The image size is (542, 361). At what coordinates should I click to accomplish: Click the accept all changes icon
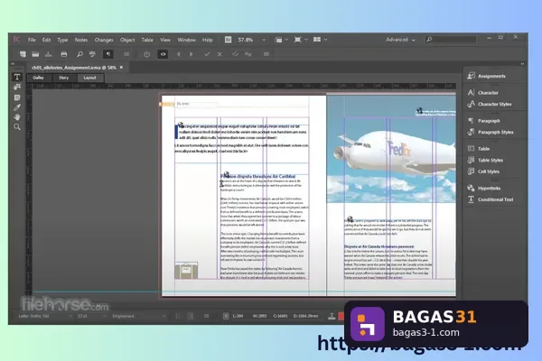coord(235,54)
